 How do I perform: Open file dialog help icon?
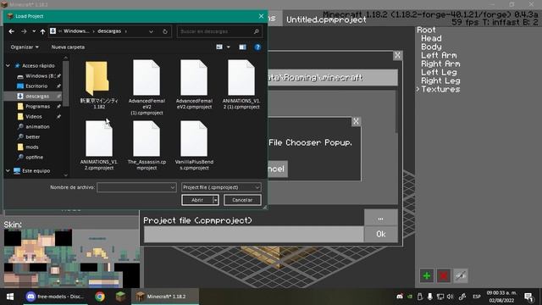pyautogui.click(x=257, y=47)
